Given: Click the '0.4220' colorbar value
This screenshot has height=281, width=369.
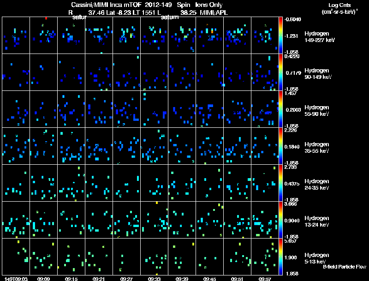Looking at the screenshot, I should [x=292, y=56].
